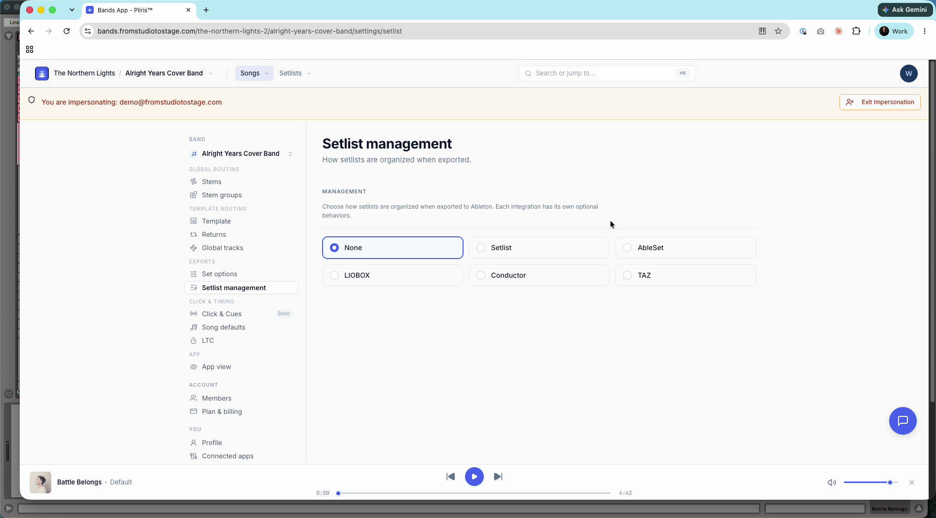Open the Work profile menu
Image resolution: width=936 pixels, height=518 pixels.
894,31
